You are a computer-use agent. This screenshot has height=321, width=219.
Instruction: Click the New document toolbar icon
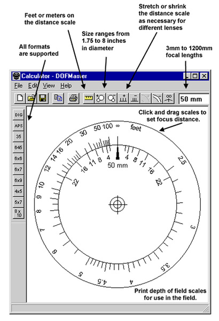(x=20, y=98)
